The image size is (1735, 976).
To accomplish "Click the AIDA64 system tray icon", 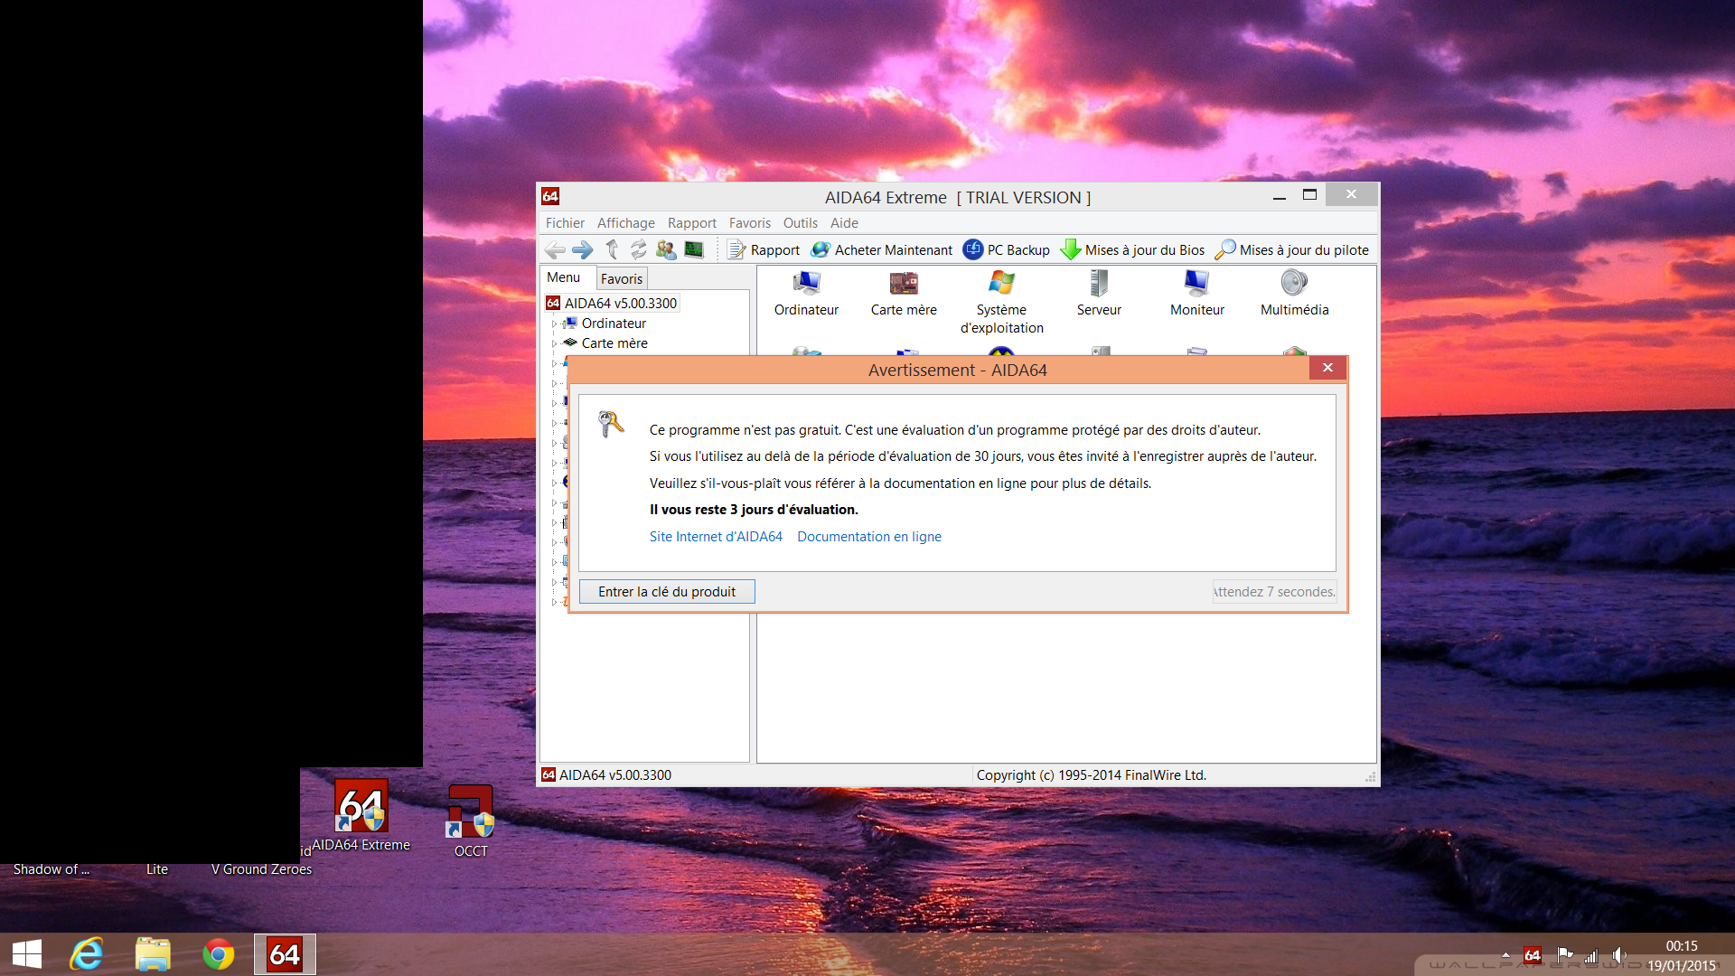I will coord(1533,954).
